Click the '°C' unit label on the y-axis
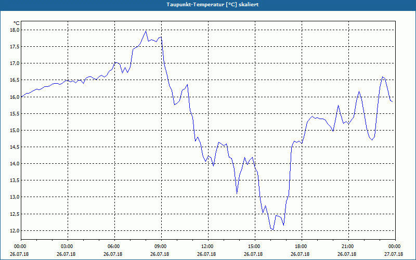This screenshot has height=260, width=416. coord(17,23)
